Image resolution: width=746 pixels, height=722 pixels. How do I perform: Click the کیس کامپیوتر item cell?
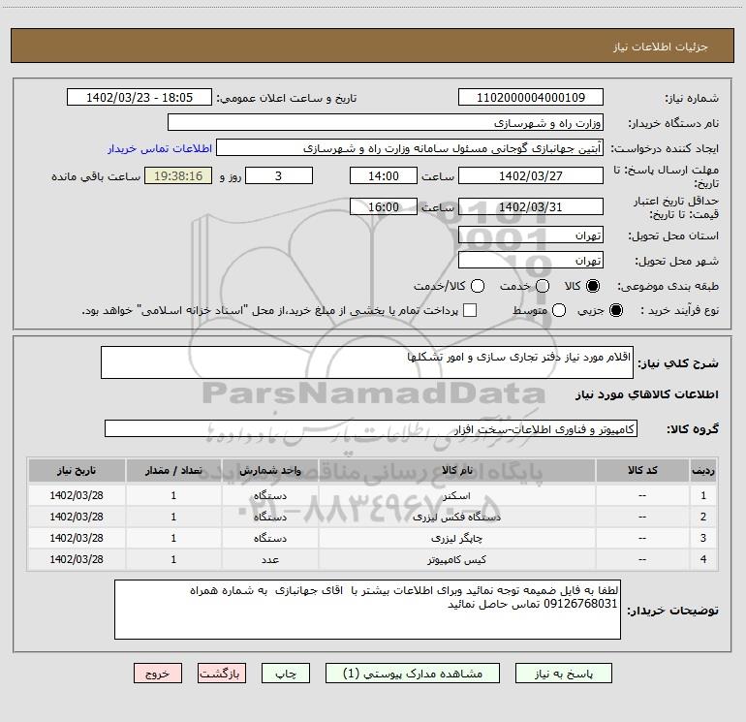456,560
